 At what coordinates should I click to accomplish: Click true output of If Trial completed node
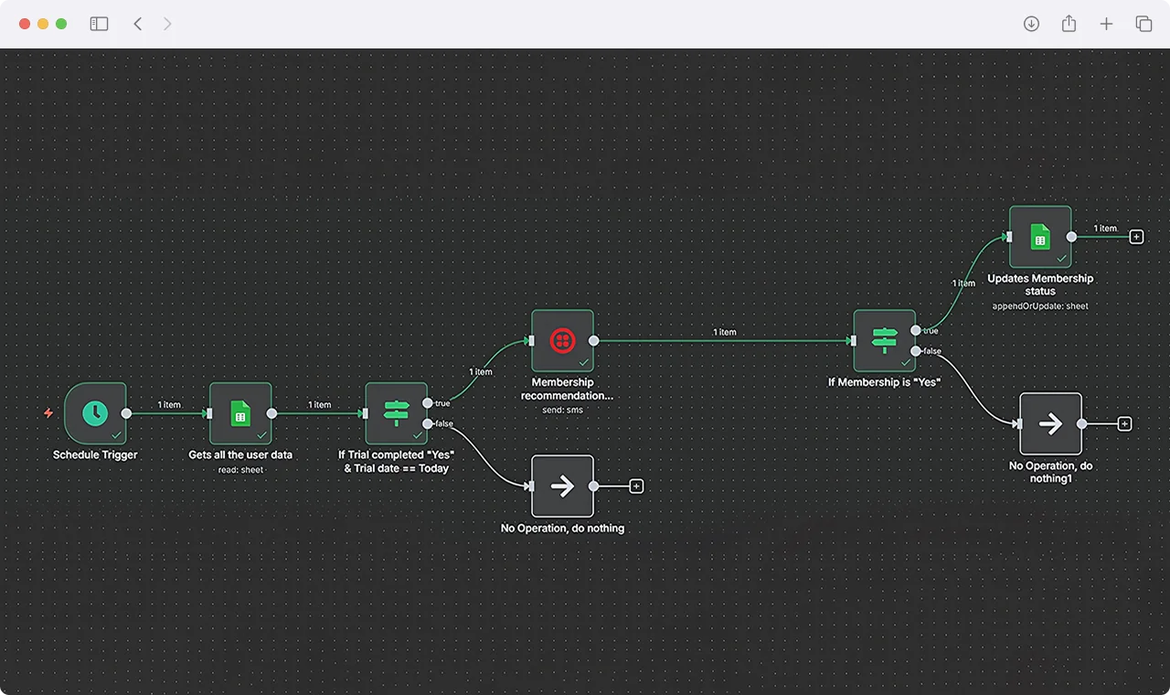(428, 403)
